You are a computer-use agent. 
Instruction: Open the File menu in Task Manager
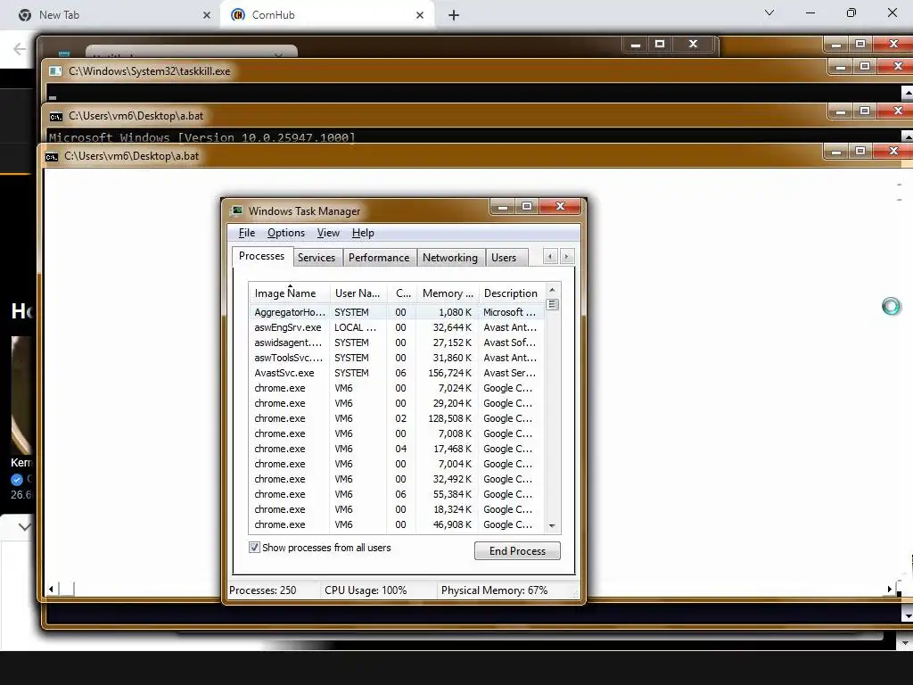[x=246, y=233]
